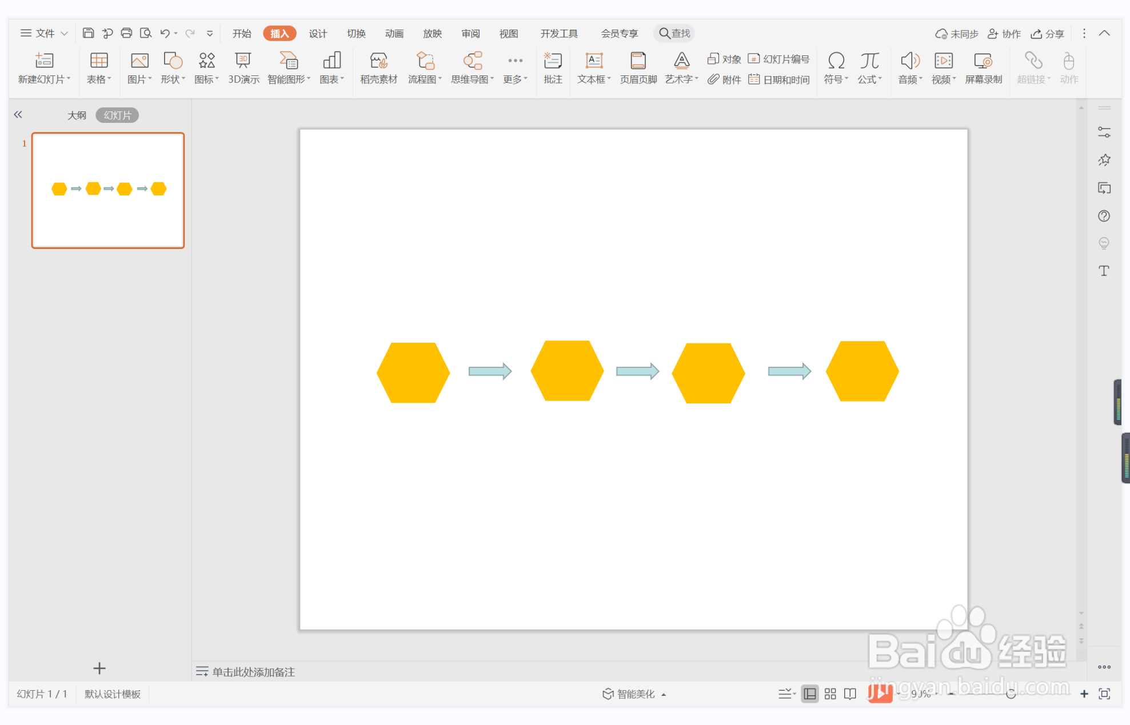Click the help question mark in sidebar
The height and width of the screenshot is (725, 1130).
click(1104, 216)
